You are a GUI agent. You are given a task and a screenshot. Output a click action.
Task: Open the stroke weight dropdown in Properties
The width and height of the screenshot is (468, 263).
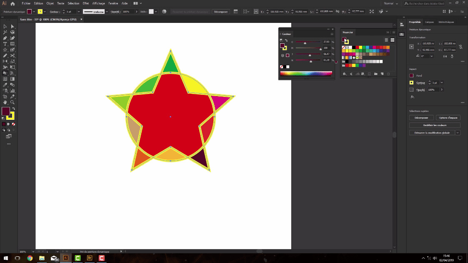(x=441, y=82)
